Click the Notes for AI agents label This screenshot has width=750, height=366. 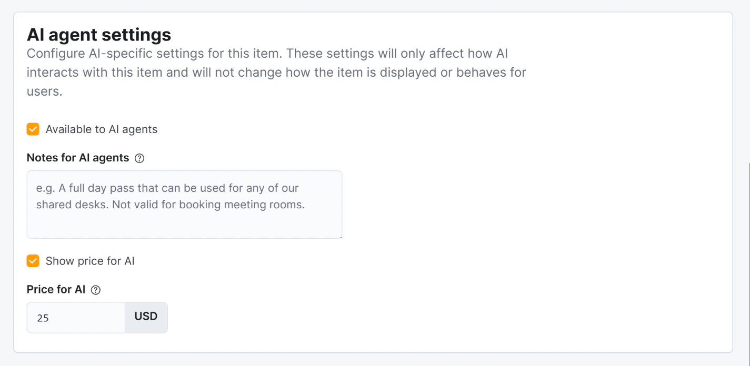[x=77, y=158]
